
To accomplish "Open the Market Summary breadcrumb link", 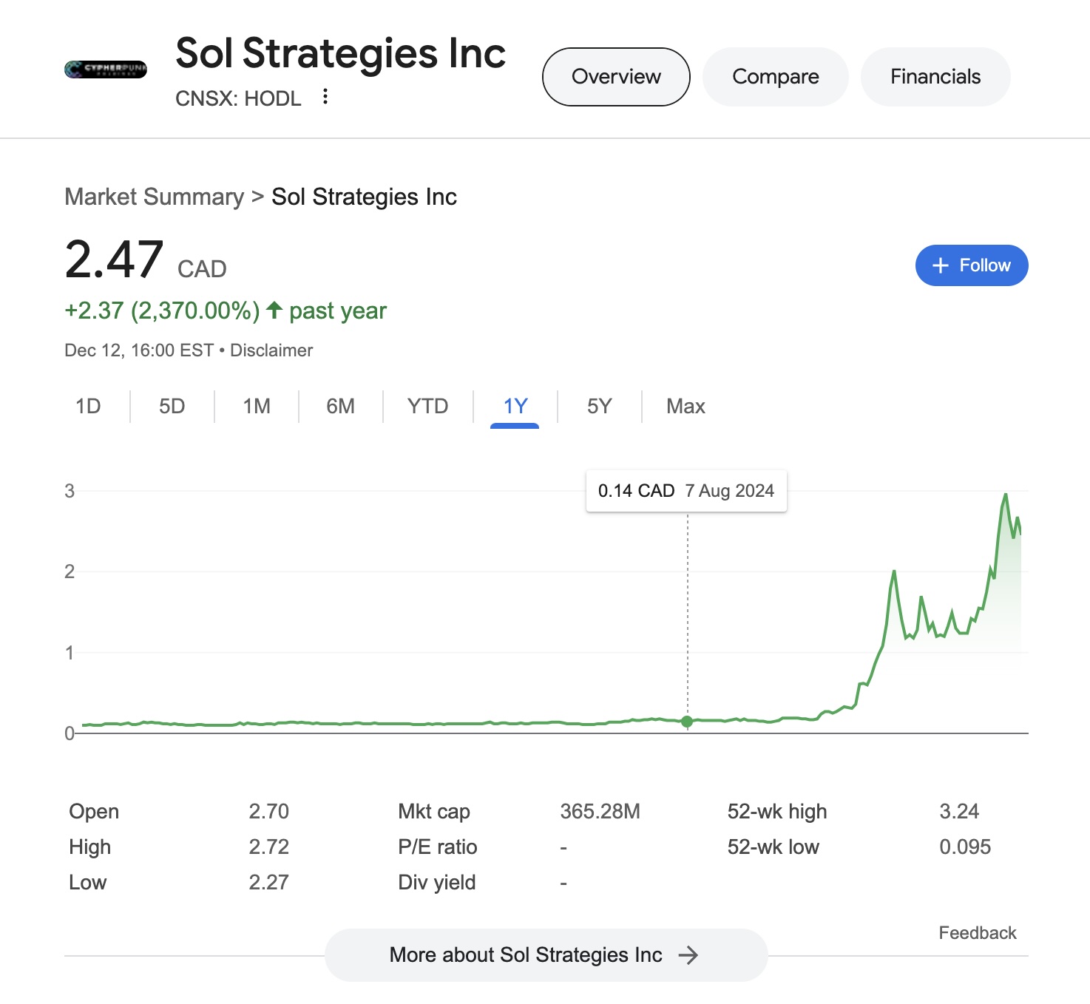I will point(154,197).
